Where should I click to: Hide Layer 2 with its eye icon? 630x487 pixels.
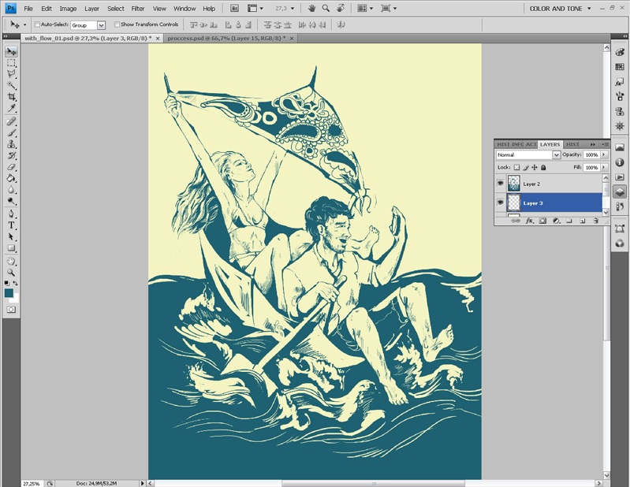coord(501,184)
